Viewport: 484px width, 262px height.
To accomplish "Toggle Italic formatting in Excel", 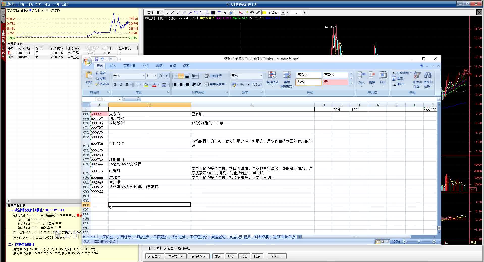I will tap(121, 85).
